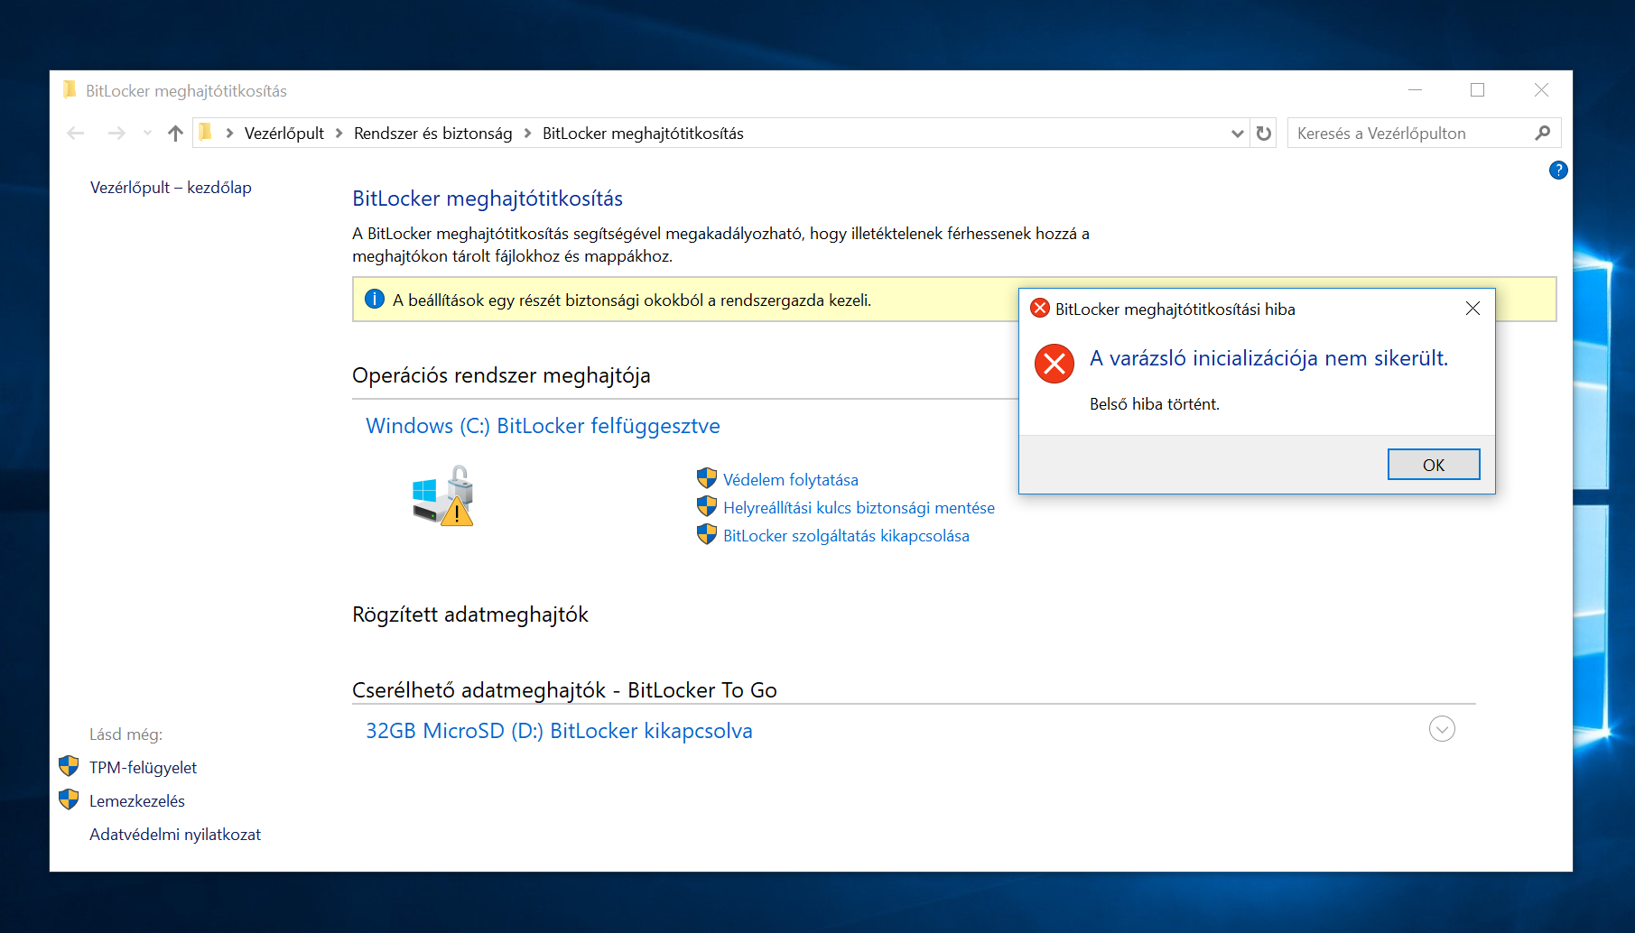Open Adatvédelmi nyilatkozat link

pos(175,835)
